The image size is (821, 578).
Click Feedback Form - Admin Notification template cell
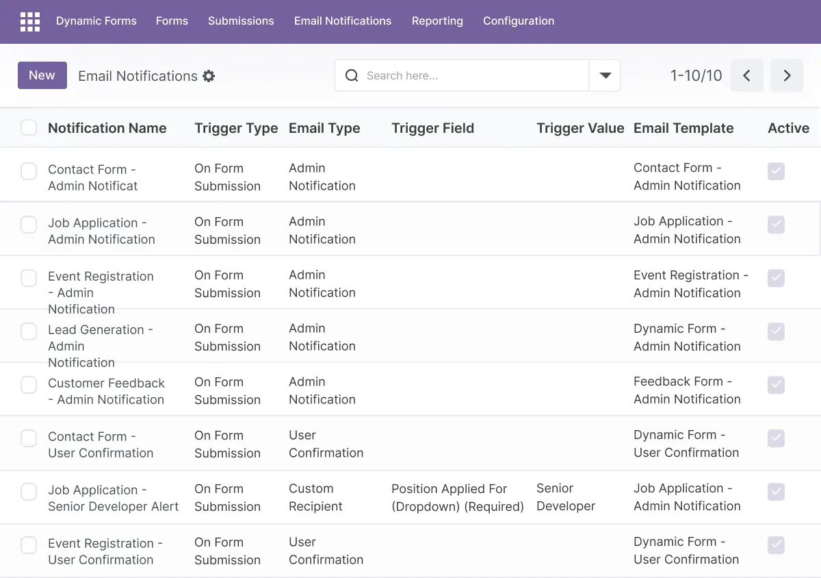click(687, 390)
